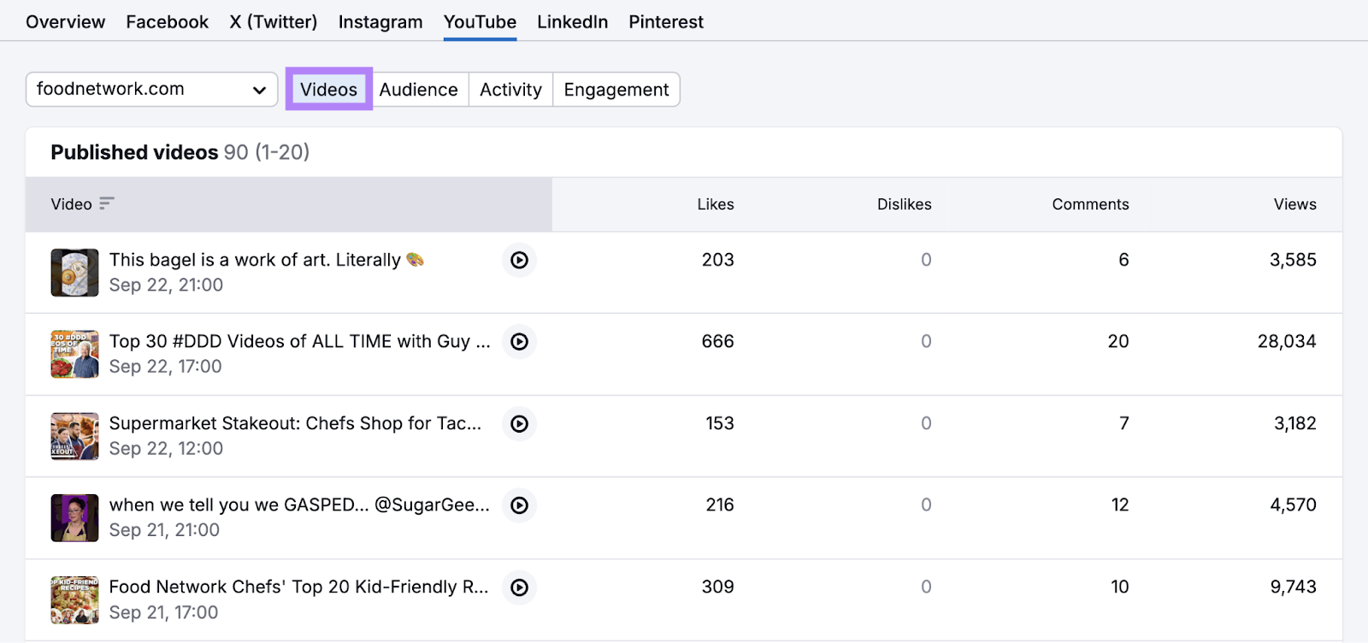Click play icon for Supermarket Stakeout video
This screenshot has height=643, width=1368.
[519, 424]
